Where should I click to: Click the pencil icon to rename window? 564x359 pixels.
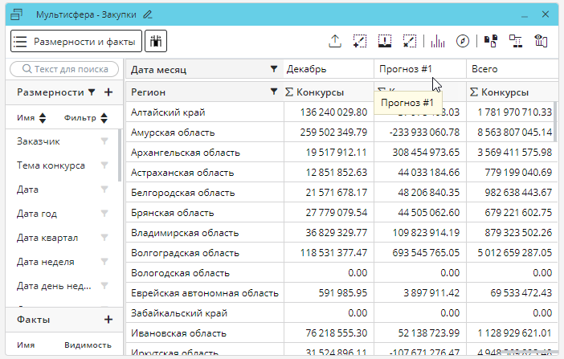coord(146,14)
